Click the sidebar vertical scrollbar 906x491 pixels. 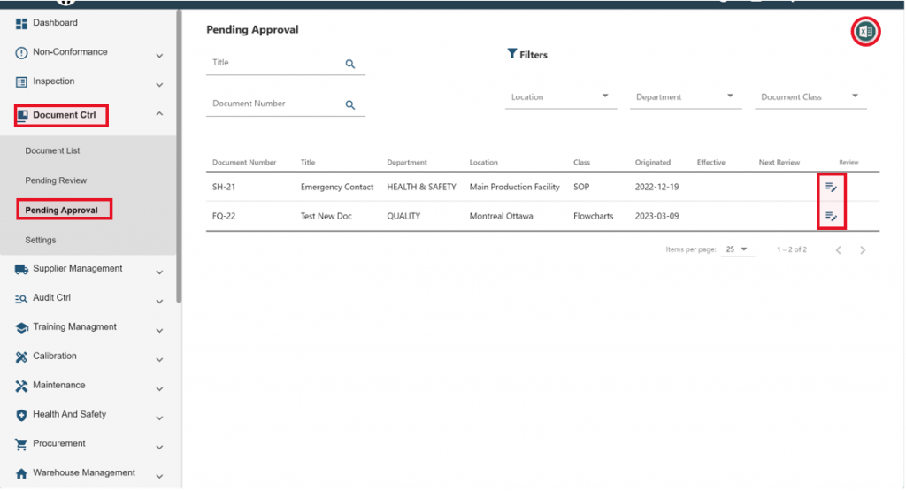180,159
